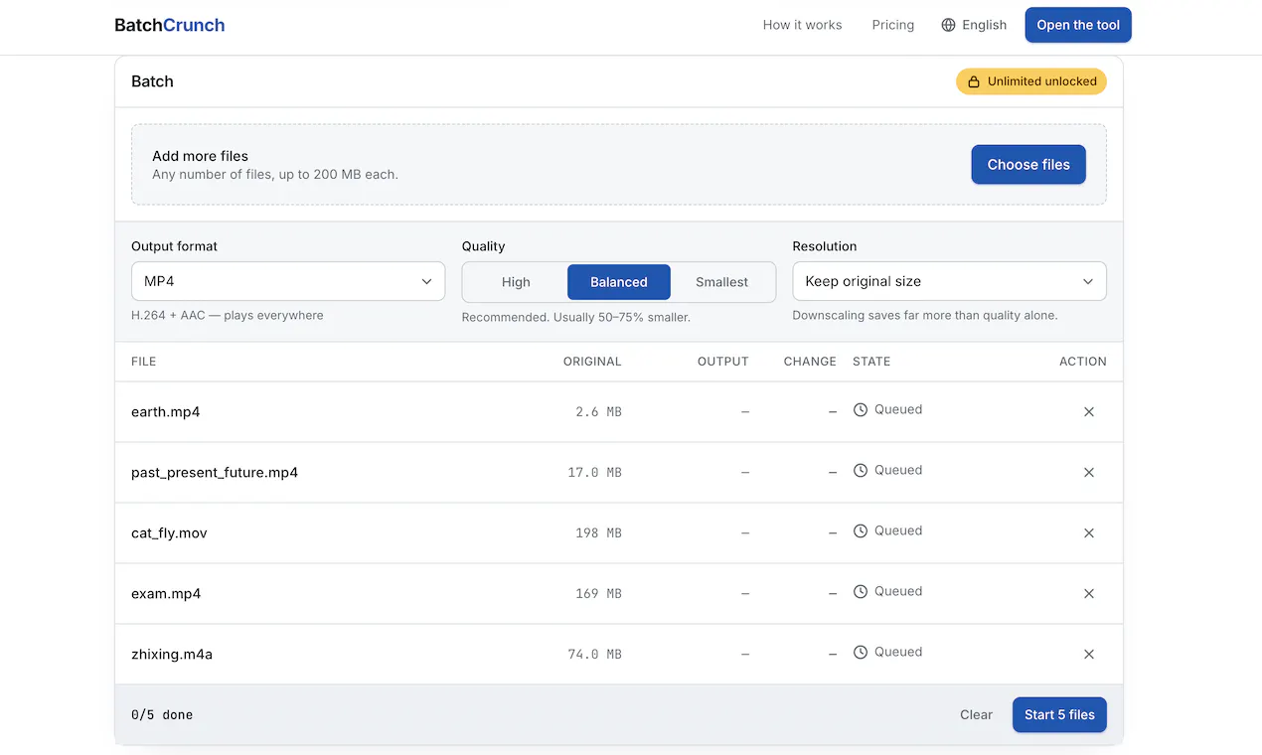This screenshot has height=755, width=1262.
Task: Click the globe language icon
Action: [x=948, y=25]
